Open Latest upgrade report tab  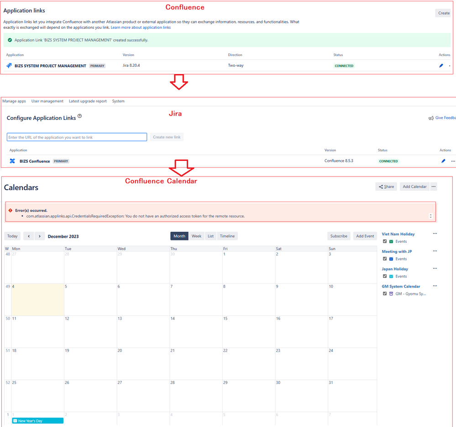tap(88, 101)
